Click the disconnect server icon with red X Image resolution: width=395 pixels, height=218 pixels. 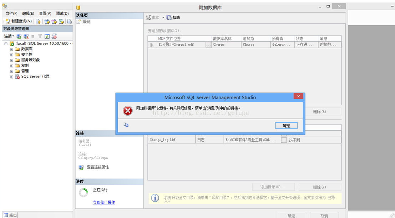click(x=26, y=36)
